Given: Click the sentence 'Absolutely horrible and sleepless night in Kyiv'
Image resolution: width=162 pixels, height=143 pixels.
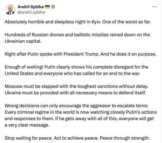Looking at the screenshot, I should coord(53,22).
